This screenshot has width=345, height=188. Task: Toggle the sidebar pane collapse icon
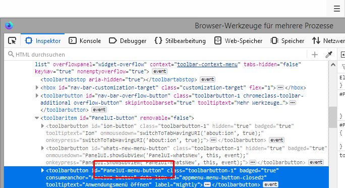pyautogui.click(x=342, y=55)
